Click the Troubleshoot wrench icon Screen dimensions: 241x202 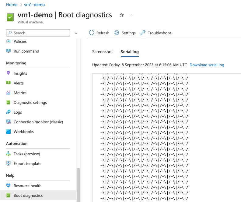point(143,33)
